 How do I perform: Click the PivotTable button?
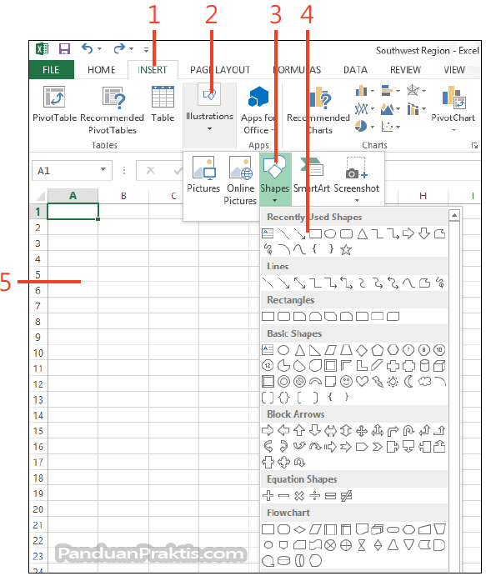[x=54, y=104]
